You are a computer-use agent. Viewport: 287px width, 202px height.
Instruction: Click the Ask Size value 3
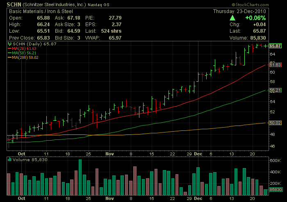tap(79, 25)
